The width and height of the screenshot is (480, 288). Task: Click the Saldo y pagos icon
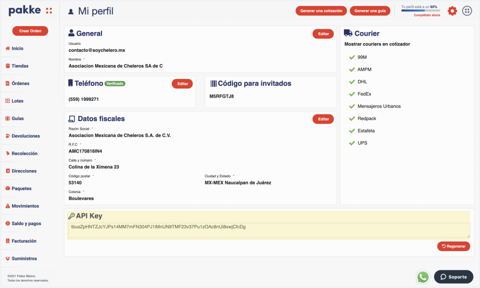click(x=7, y=223)
